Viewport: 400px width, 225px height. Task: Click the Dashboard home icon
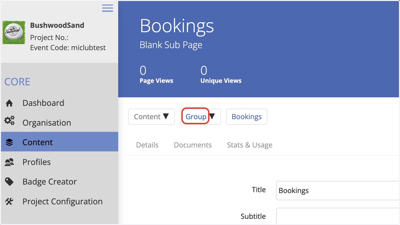pyautogui.click(x=9, y=103)
